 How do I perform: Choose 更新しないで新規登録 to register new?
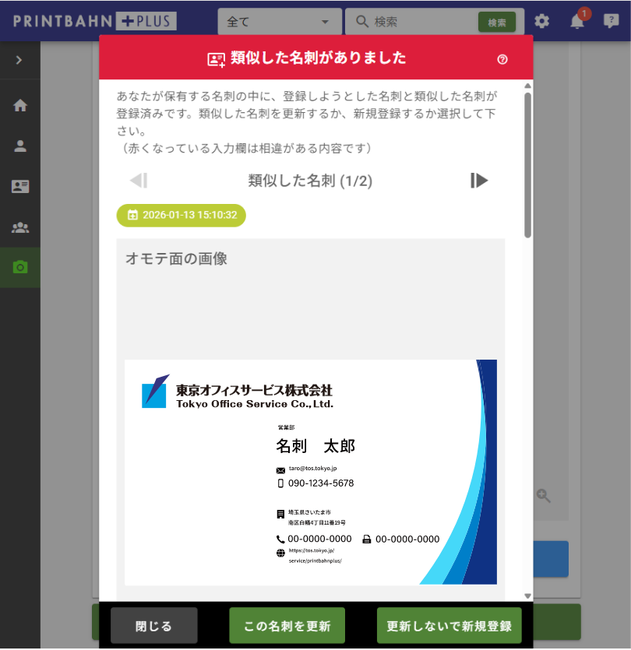coord(449,624)
